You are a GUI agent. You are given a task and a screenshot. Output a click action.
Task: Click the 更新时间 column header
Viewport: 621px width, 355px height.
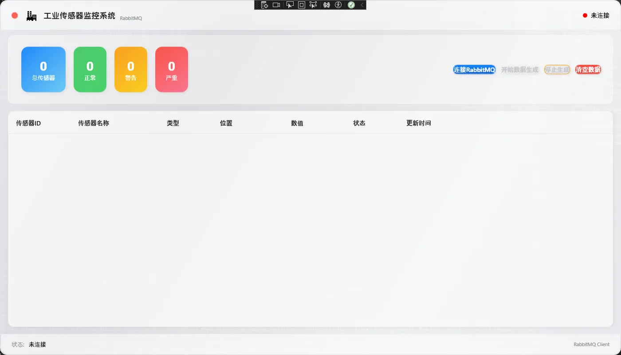point(418,123)
